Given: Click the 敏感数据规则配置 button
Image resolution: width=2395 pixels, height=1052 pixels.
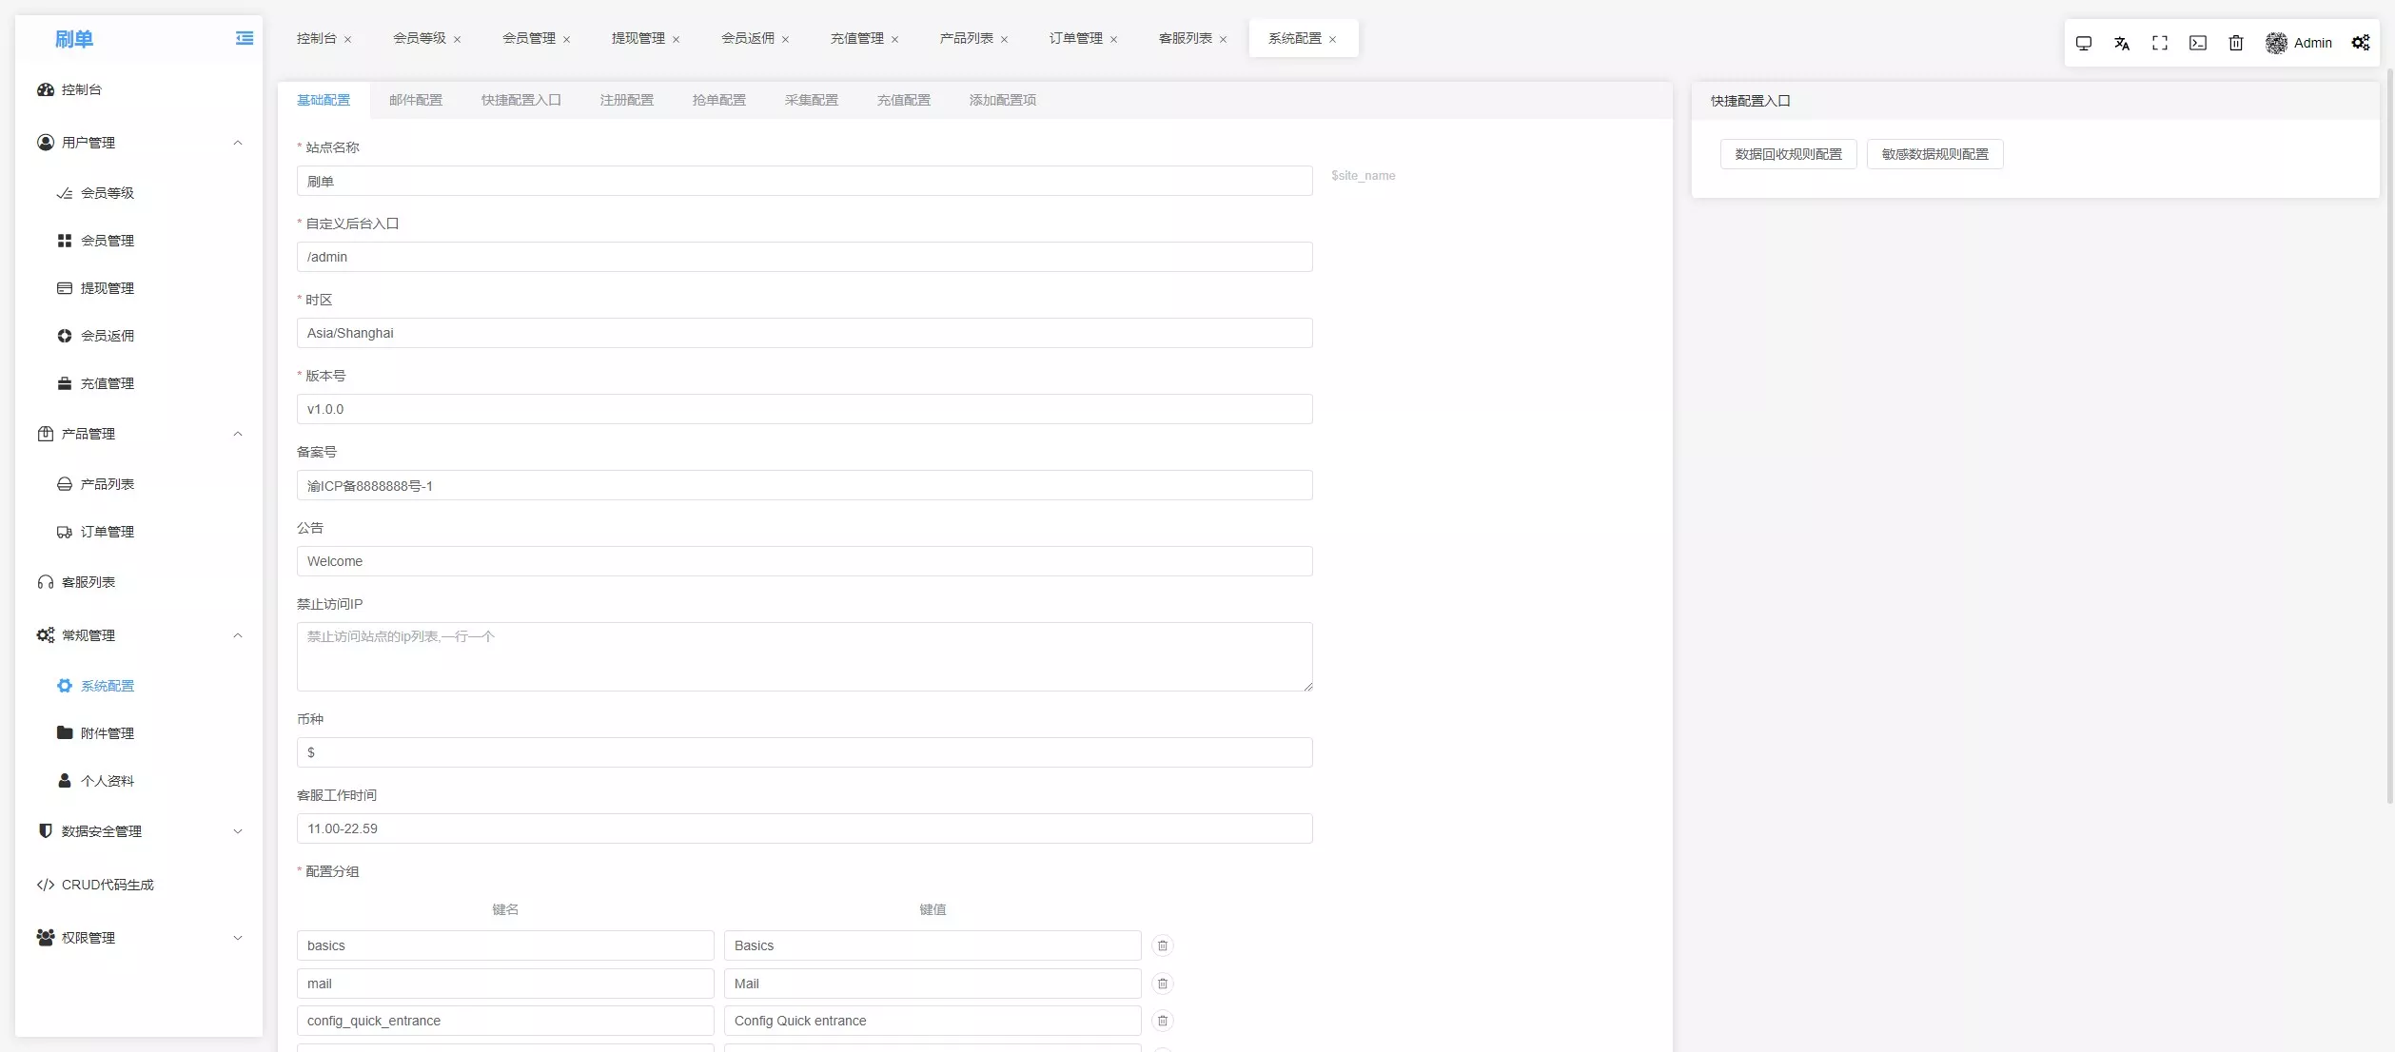Looking at the screenshot, I should click(1934, 154).
